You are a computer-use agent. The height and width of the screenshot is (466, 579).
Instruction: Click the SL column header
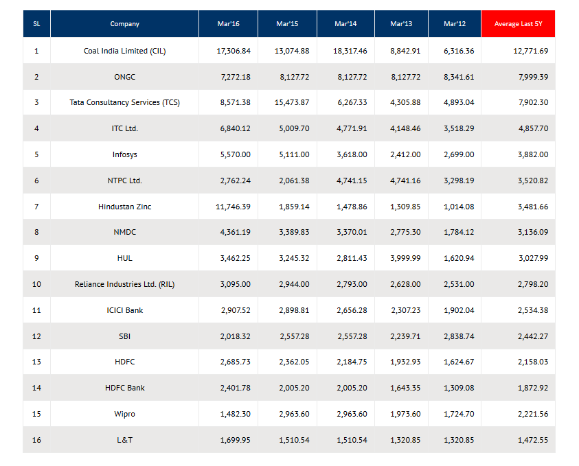[x=36, y=24]
